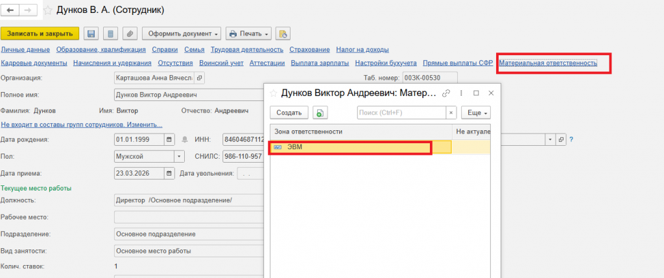Open the Отсутствия link

click(x=175, y=63)
